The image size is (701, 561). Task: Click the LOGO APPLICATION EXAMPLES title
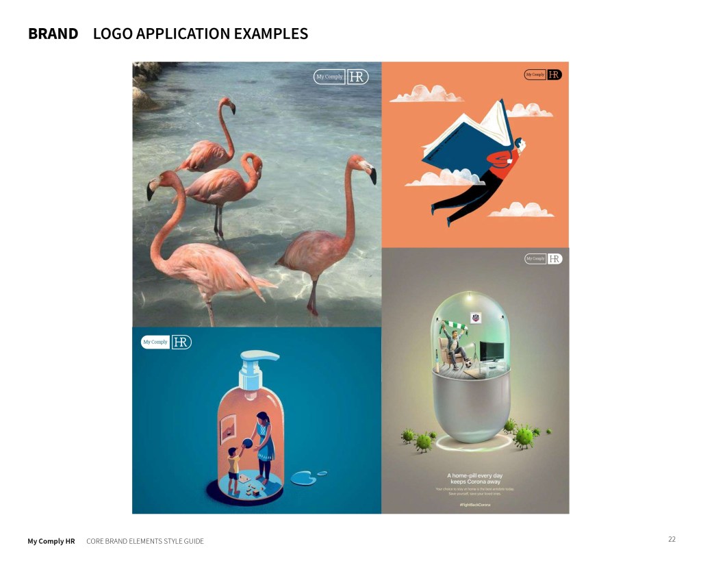coord(201,34)
